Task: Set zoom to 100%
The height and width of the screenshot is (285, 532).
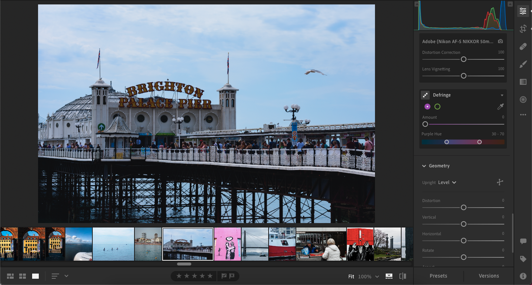Action: [x=365, y=277]
